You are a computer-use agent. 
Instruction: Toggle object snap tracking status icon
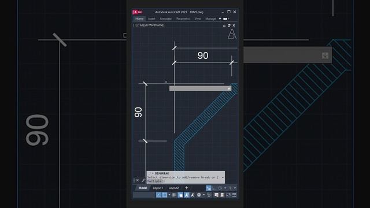click(x=159, y=195)
